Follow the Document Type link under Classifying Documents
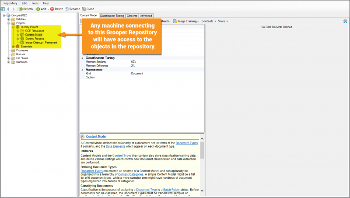Screen dimensions: 350x198 pos(147,190)
